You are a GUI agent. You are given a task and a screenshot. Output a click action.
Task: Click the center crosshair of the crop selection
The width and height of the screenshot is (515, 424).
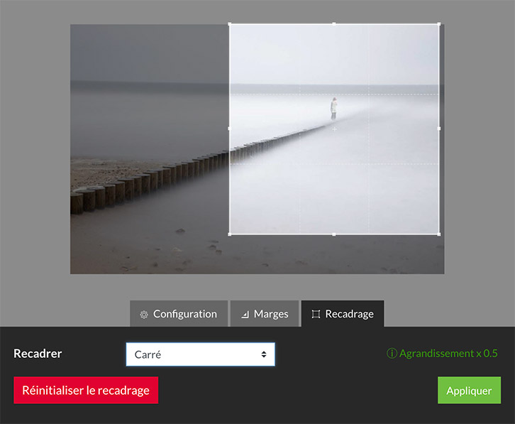tap(334, 129)
